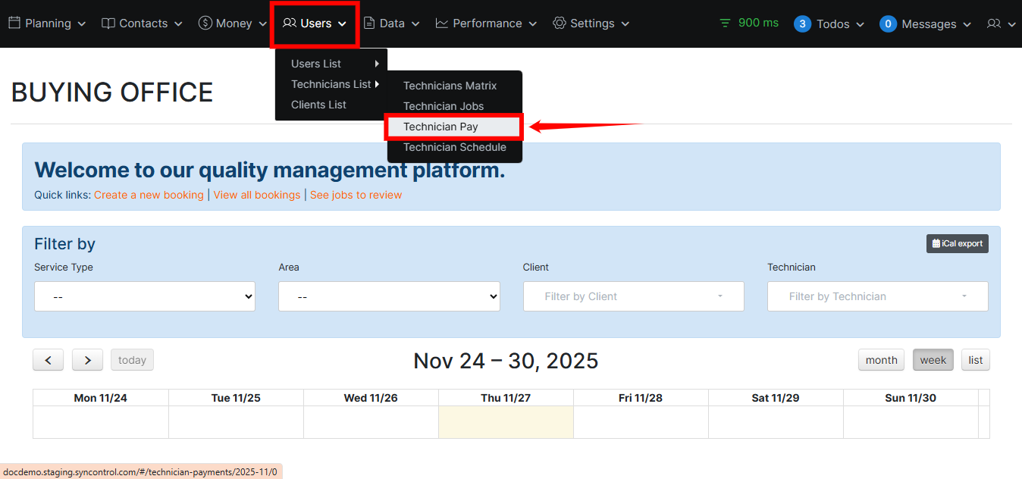Click the Data document icon
This screenshot has width=1022, height=479.
pos(369,23)
